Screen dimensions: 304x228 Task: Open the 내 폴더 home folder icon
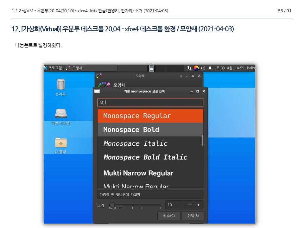click(x=61, y=146)
